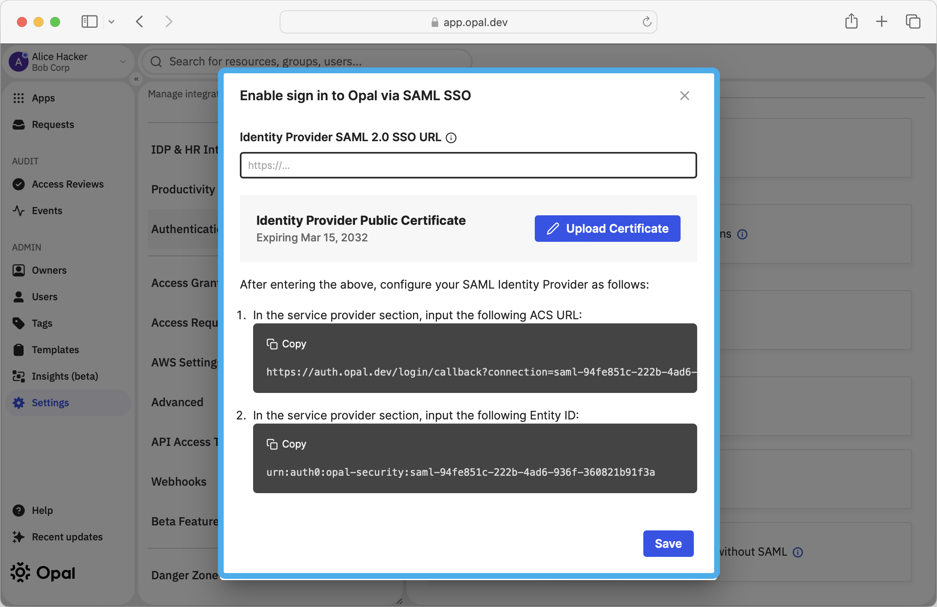This screenshot has height=607, width=937.
Task: Open Safari sidebar options chevron
Action: point(111,22)
